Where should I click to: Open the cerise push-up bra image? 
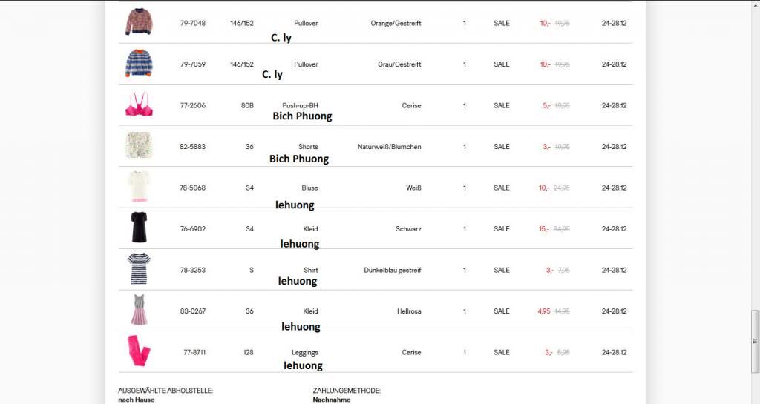pos(139,105)
